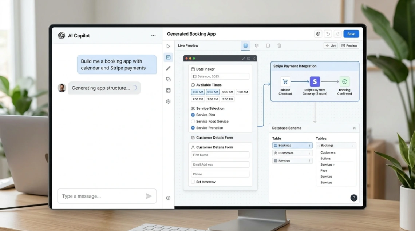Click the Phone input field
The height and width of the screenshot is (231, 415).
tap(220, 174)
